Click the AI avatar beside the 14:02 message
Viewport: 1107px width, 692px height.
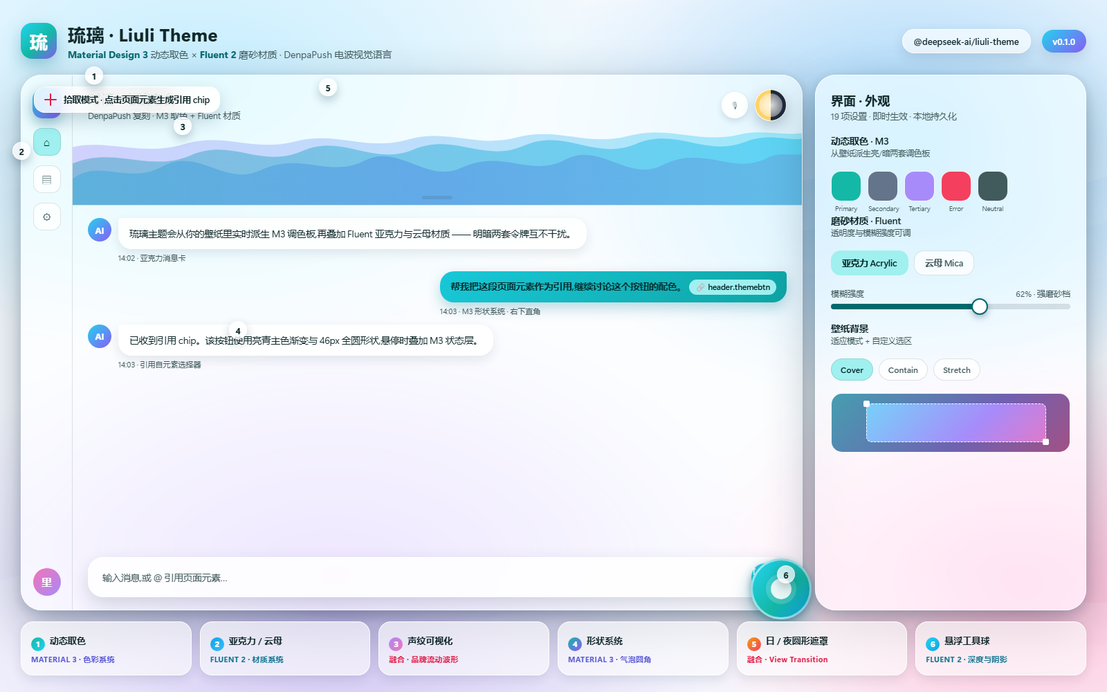(x=100, y=230)
